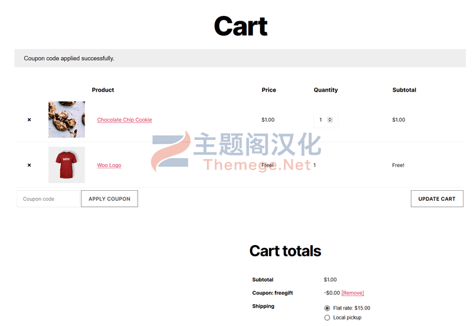473x326 pixels.
Task: Click the Cart page title
Action: tap(241, 26)
